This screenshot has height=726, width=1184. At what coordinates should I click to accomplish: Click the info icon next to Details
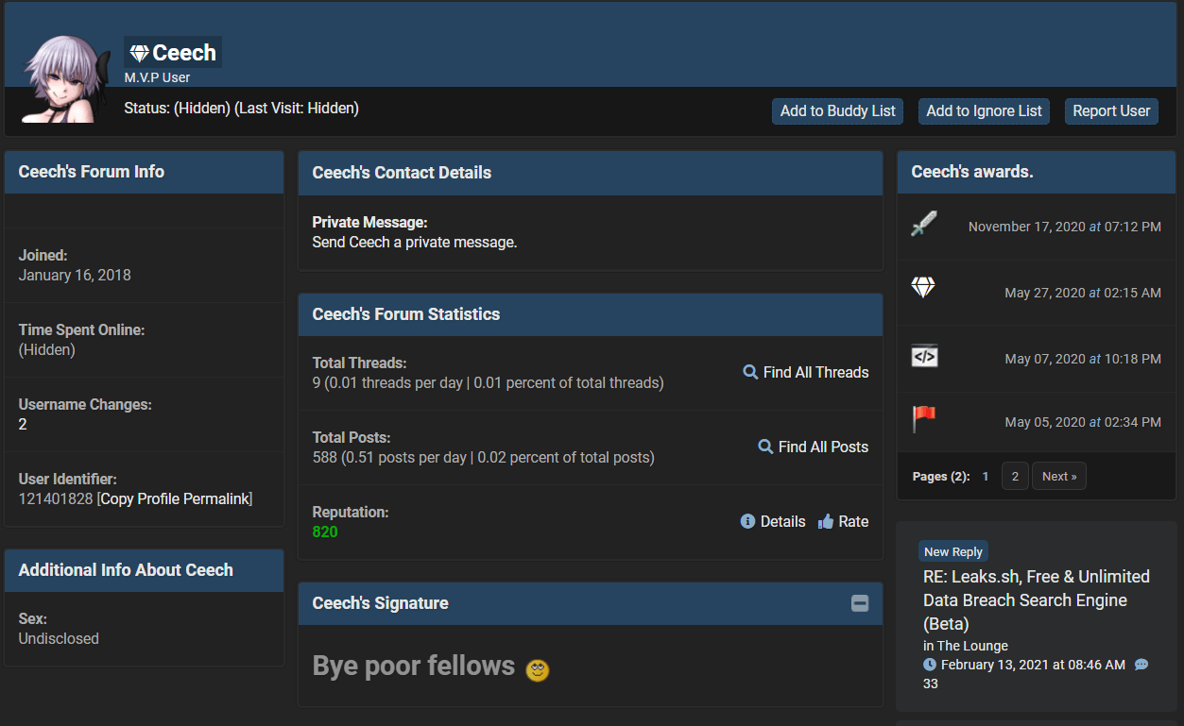pyautogui.click(x=747, y=521)
